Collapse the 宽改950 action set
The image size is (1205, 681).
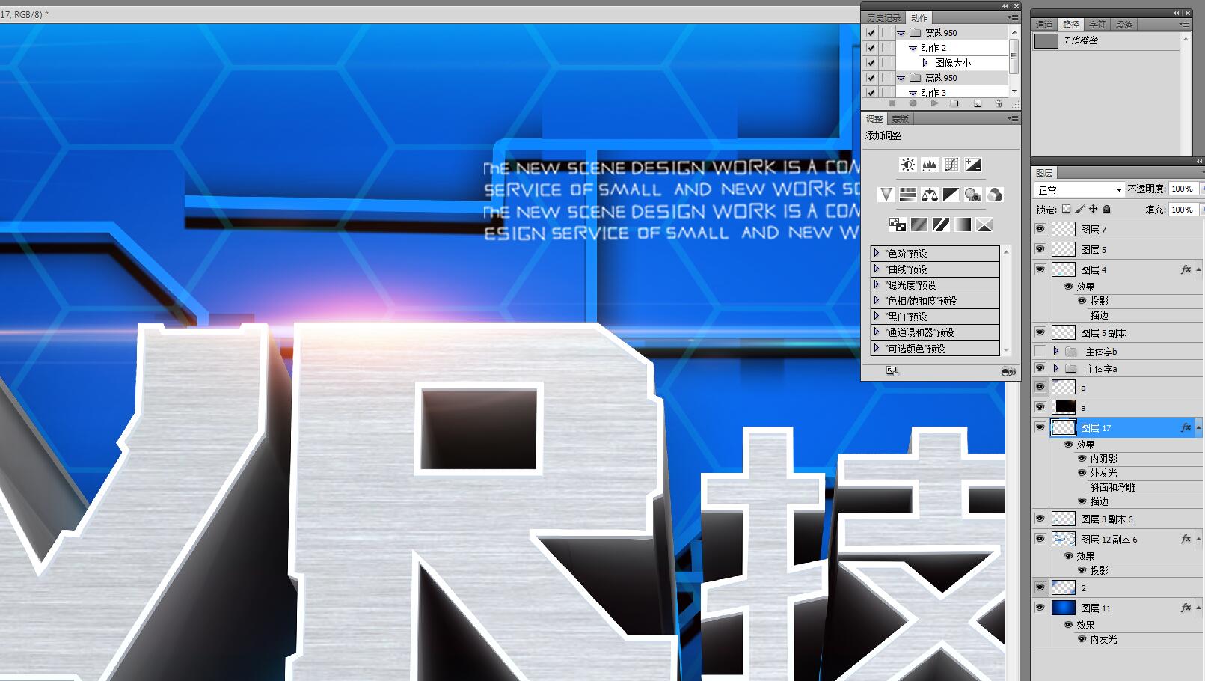901,33
